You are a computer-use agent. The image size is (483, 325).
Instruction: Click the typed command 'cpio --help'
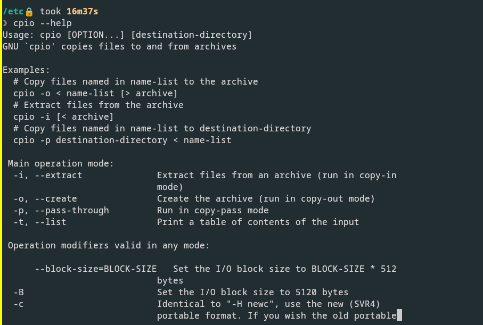pos(43,23)
